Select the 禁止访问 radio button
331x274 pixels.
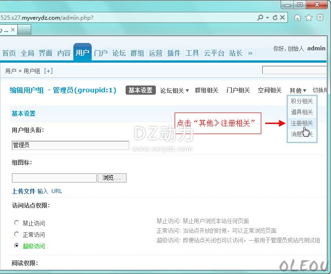tap(17, 223)
